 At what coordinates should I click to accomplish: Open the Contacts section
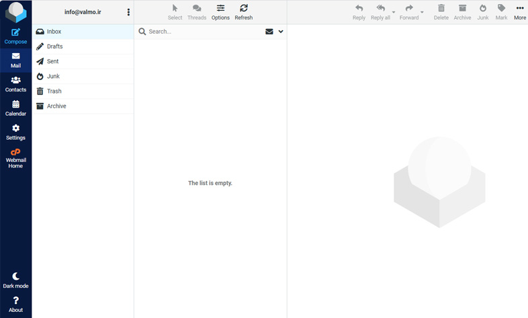tap(15, 84)
